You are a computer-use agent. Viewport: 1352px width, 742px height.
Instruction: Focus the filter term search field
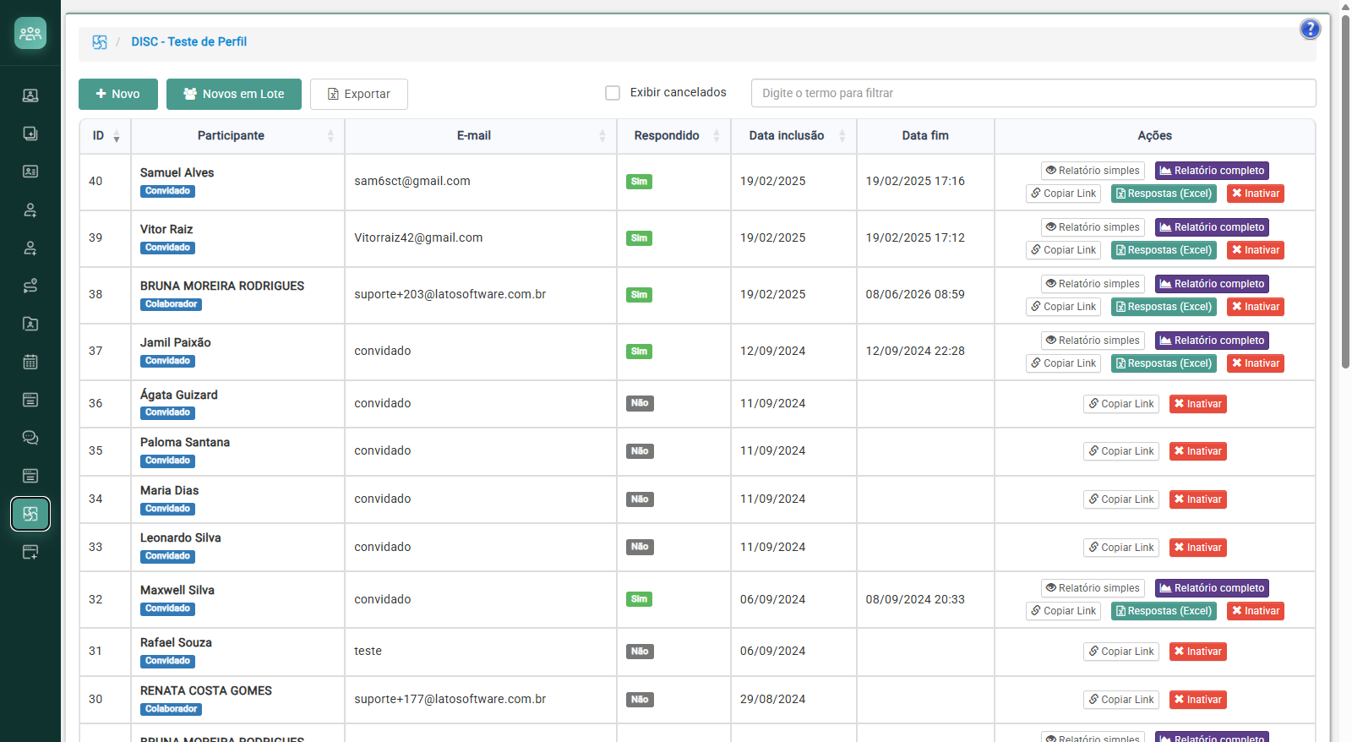point(1033,93)
